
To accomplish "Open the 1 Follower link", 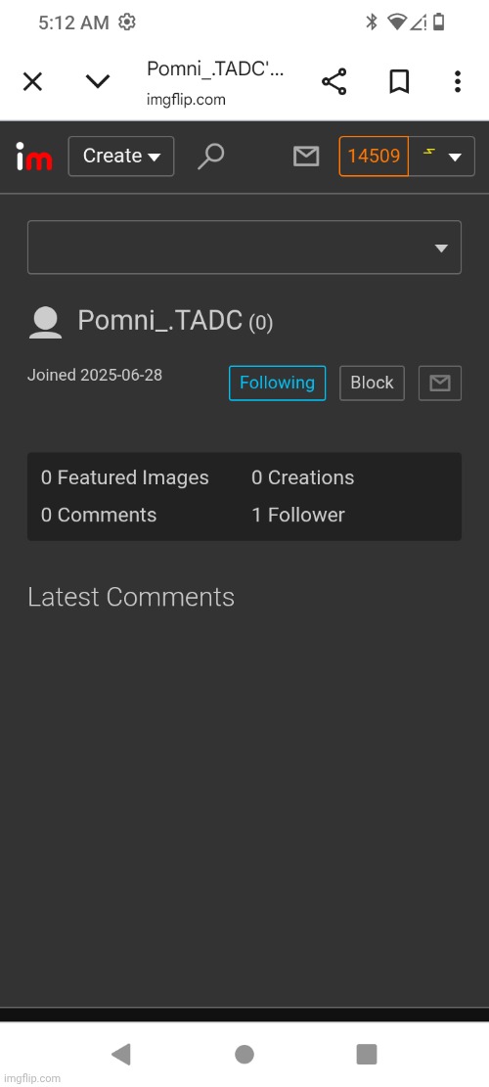I will [x=298, y=515].
